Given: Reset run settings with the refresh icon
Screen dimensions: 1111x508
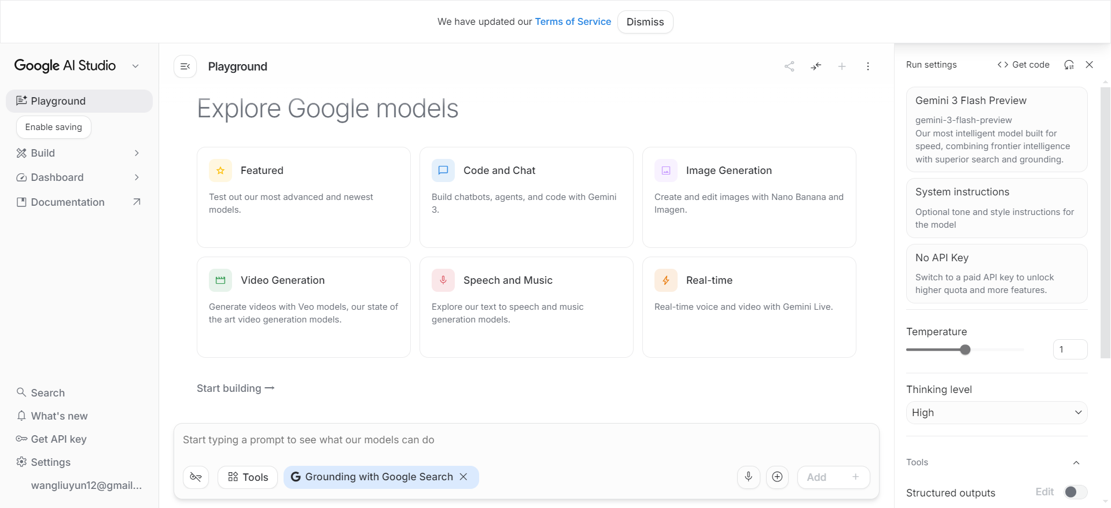Looking at the screenshot, I should [x=1069, y=65].
